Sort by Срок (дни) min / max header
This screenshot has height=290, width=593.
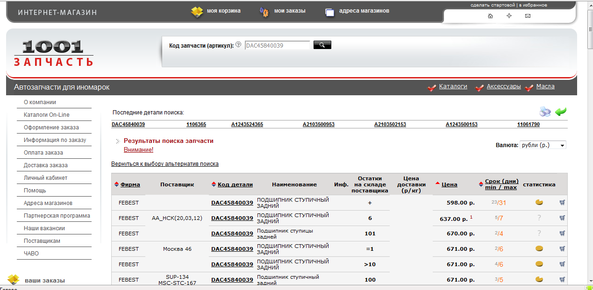pyautogui.click(x=502, y=184)
